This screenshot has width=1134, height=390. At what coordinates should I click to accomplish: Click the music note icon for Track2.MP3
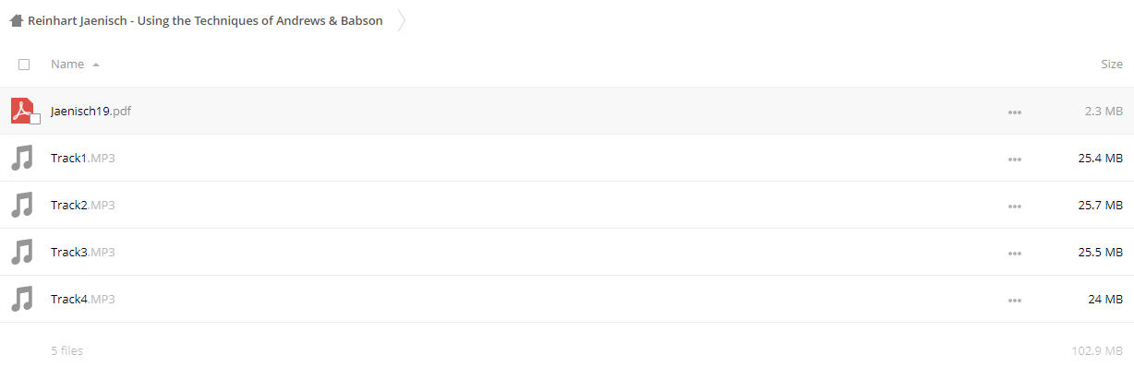coord(21,205)
